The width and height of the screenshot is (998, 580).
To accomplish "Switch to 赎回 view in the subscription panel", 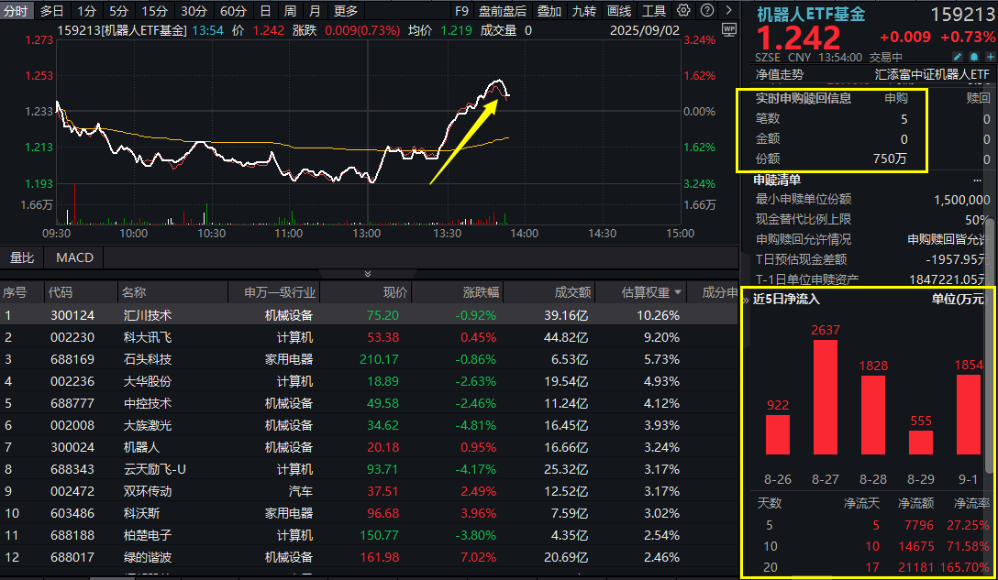I will point(979,96).
